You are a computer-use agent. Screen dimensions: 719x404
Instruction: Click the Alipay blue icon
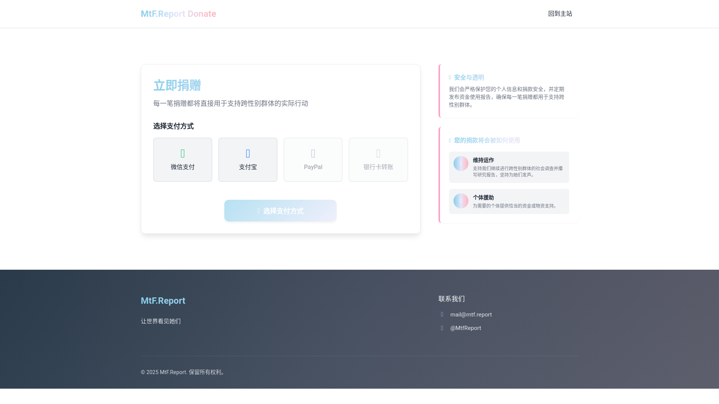248,153
